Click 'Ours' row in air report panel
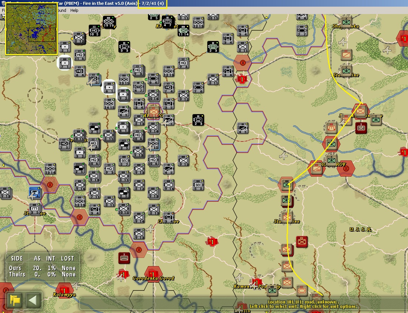The image size is (408, 313). (43, 268)
